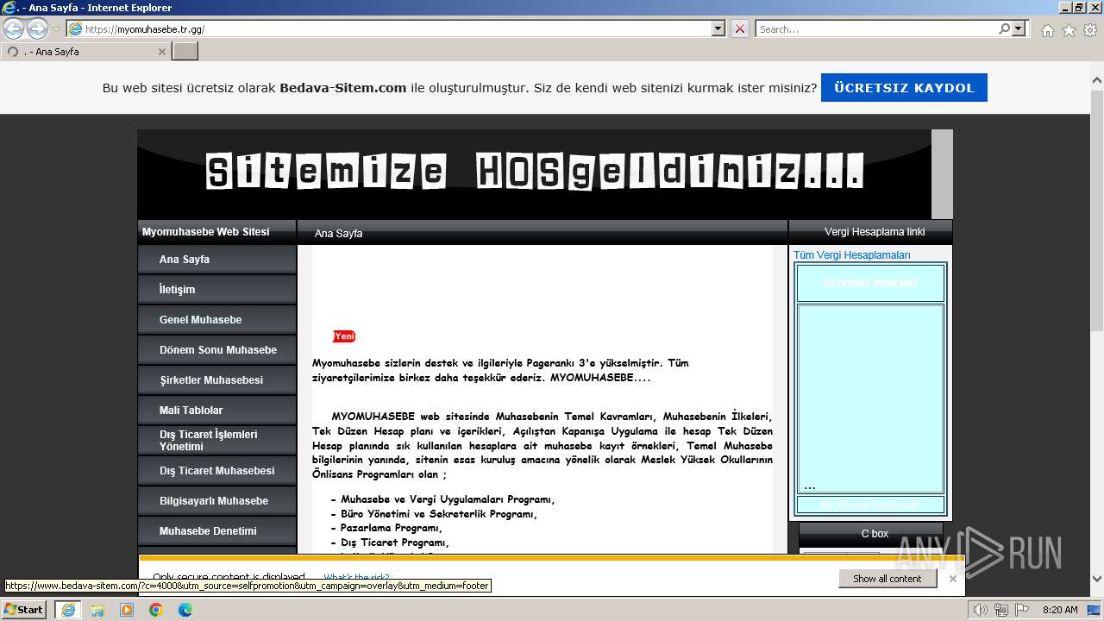
Task: Click the ÜCRETSİZ KAYDOL button
Action: tap(904, 87)
